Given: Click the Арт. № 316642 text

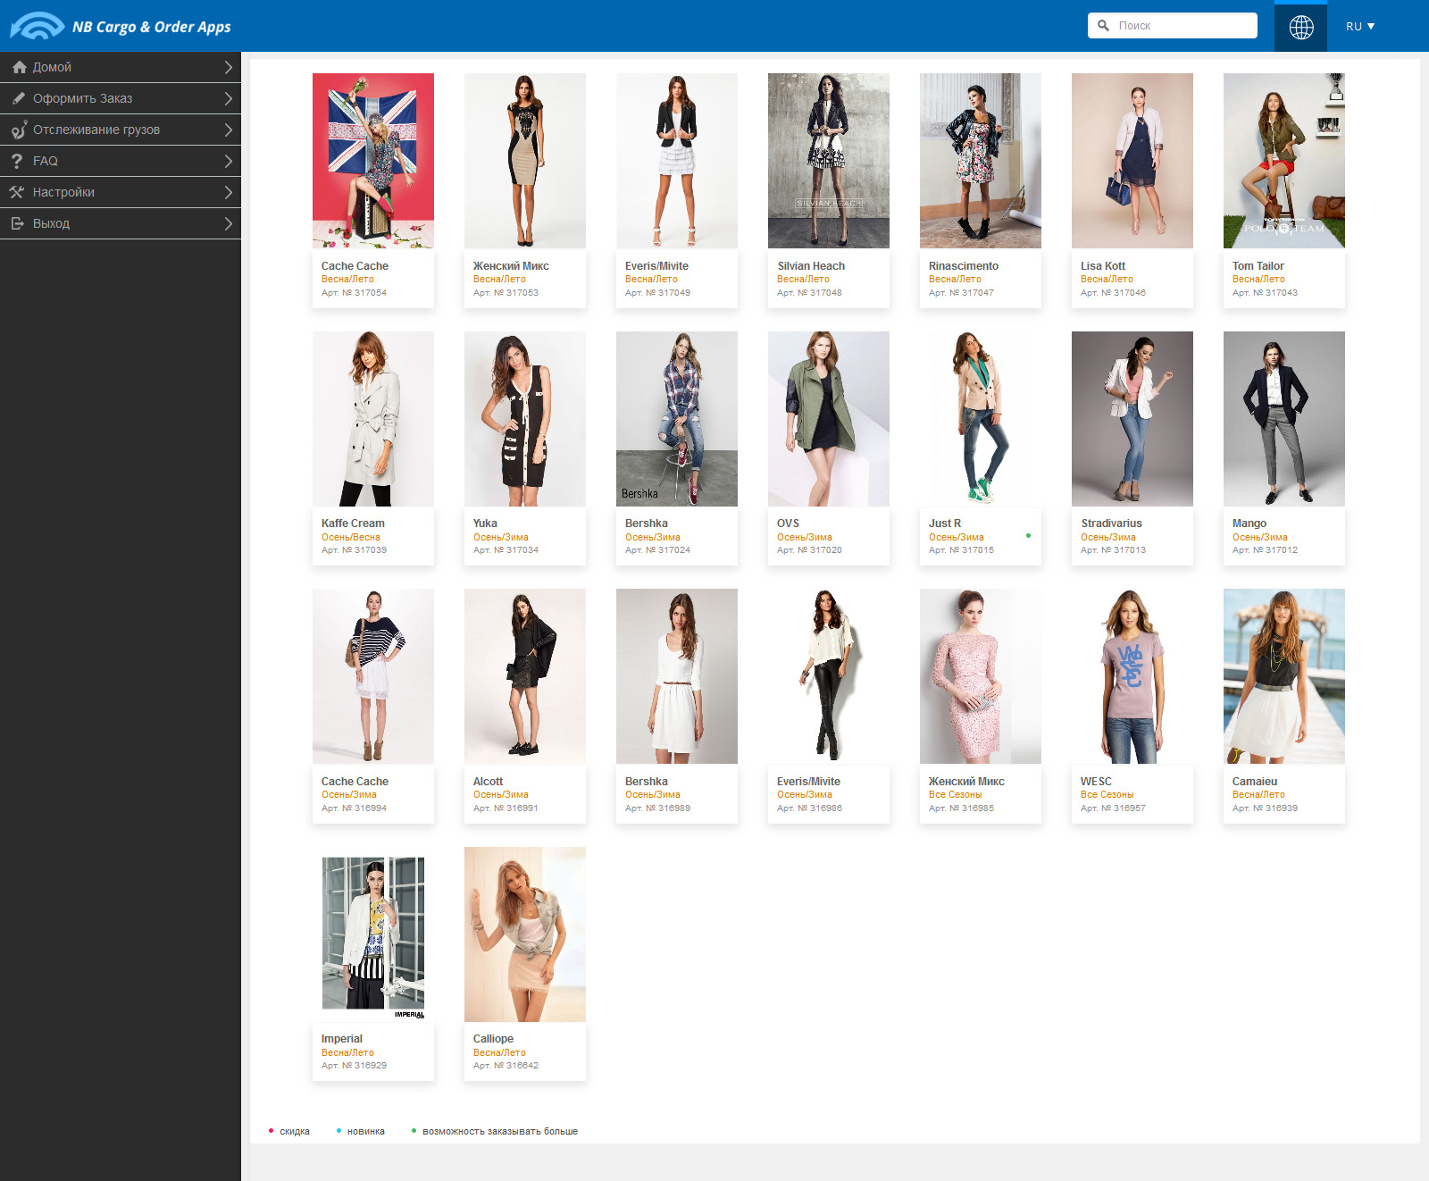Looking at the screenshot, I should [x=506, y=1066].
